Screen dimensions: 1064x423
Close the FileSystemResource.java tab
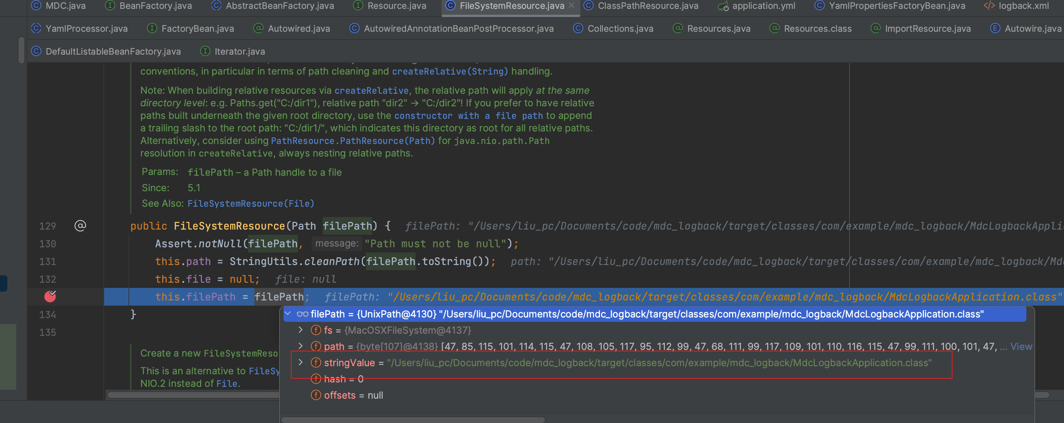coord(571,6)
